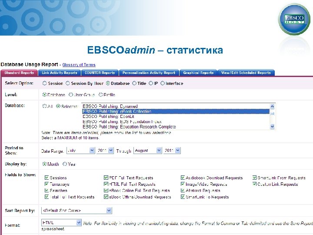Open the Glossary of Terms link
The width and height of the screenshot is (313, 235).
point(79,65)
